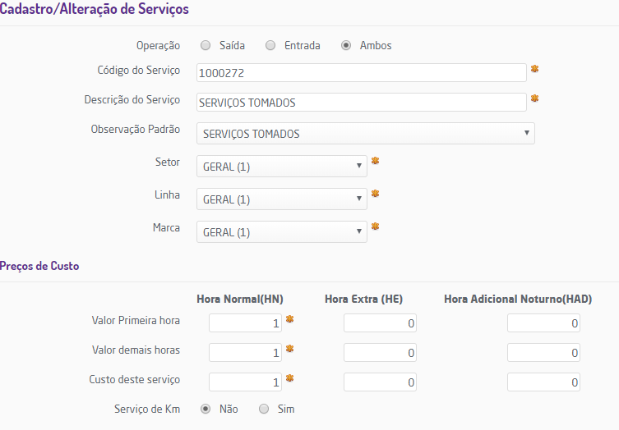
Task: Click asterisk beside Valor demais horas HN
Action: (x=289, y=349)
